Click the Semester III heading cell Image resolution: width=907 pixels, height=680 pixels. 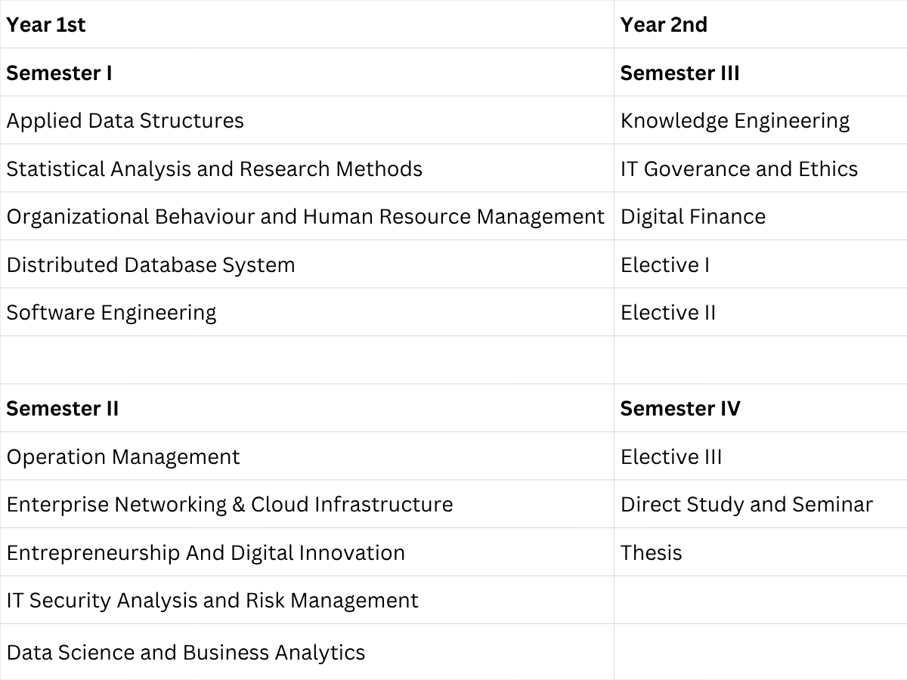(760, 72)
